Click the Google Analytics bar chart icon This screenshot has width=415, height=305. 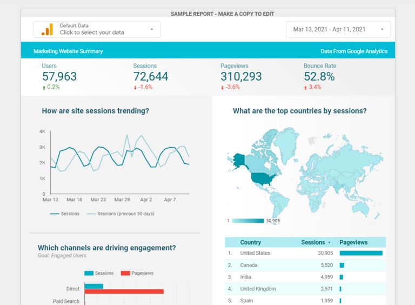coord(48,30)
